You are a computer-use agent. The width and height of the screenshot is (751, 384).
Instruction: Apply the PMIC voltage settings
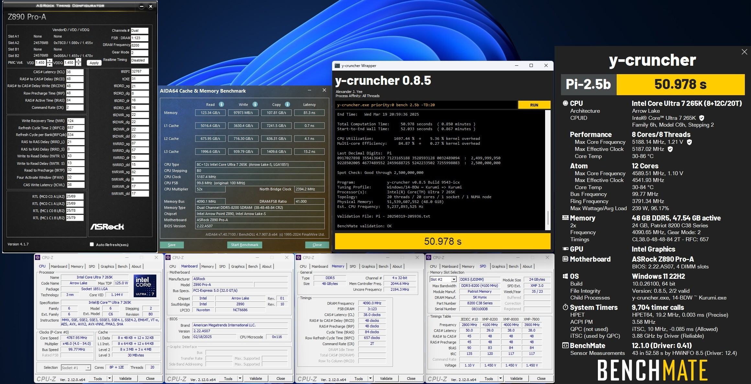pyautogui.click(x=94, y=63)
